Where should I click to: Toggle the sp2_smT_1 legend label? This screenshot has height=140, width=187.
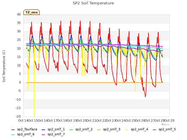pyautogui.click(x=56, y=129)
